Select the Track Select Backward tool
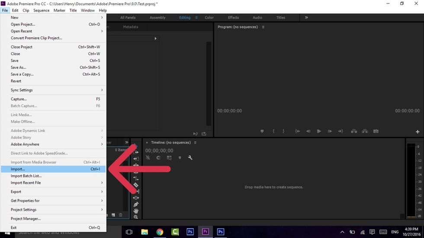 136,159
